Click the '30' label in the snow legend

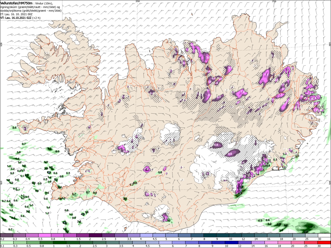[320, 239]
